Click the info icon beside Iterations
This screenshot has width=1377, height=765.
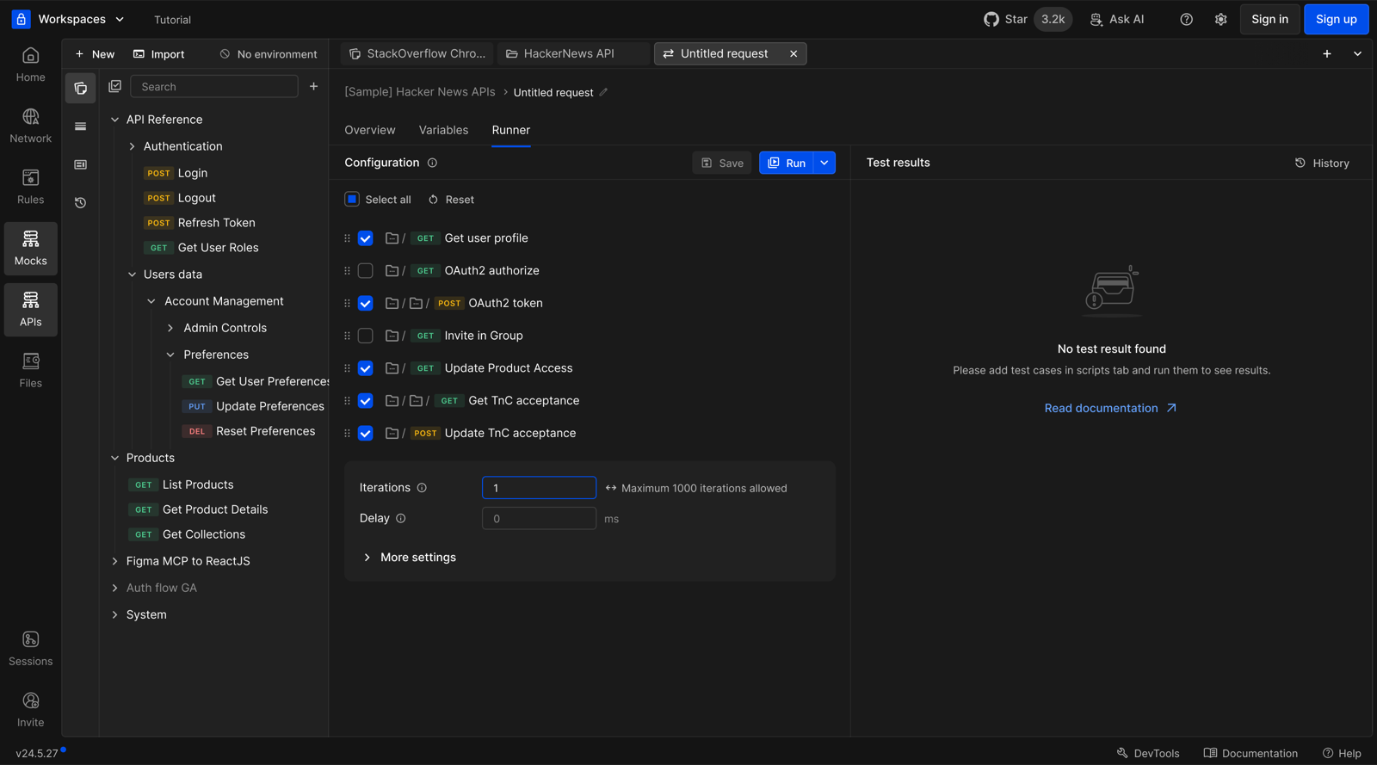coord(422,488)
